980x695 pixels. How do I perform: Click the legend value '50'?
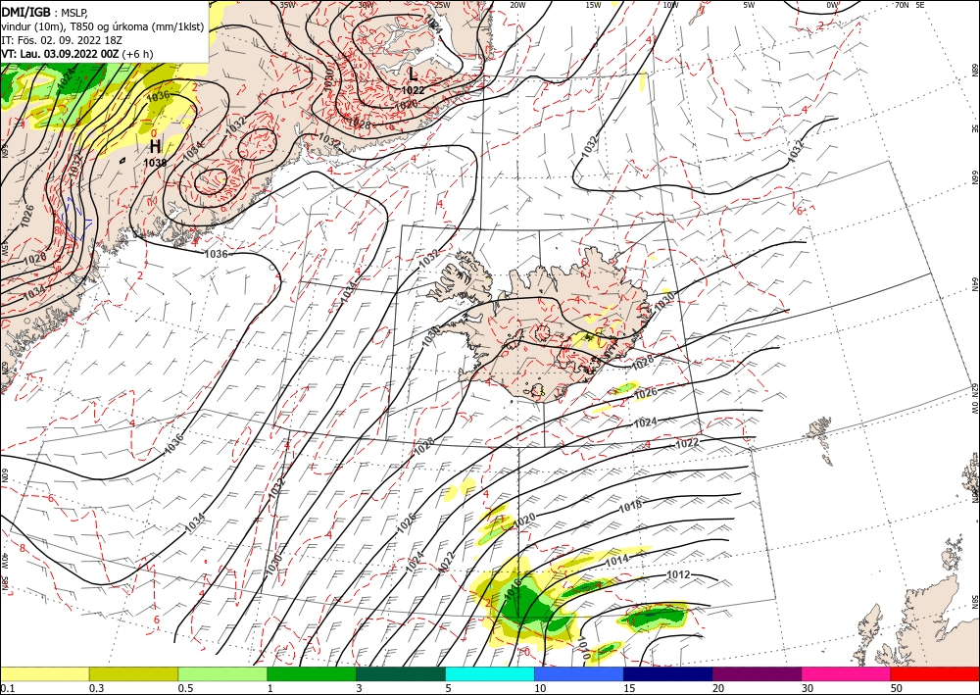click(x=897, y=688)
